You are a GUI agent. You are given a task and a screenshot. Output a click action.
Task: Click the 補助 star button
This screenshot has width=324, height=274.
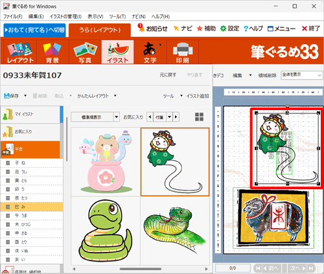coord(206,29)
